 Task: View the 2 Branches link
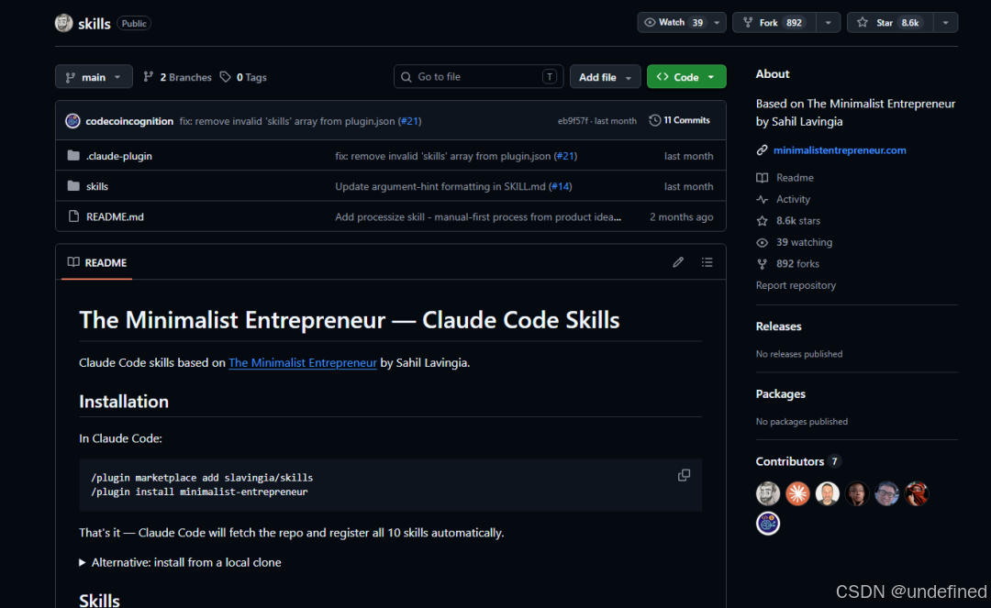pyautogui.click(x=178, y=77)
